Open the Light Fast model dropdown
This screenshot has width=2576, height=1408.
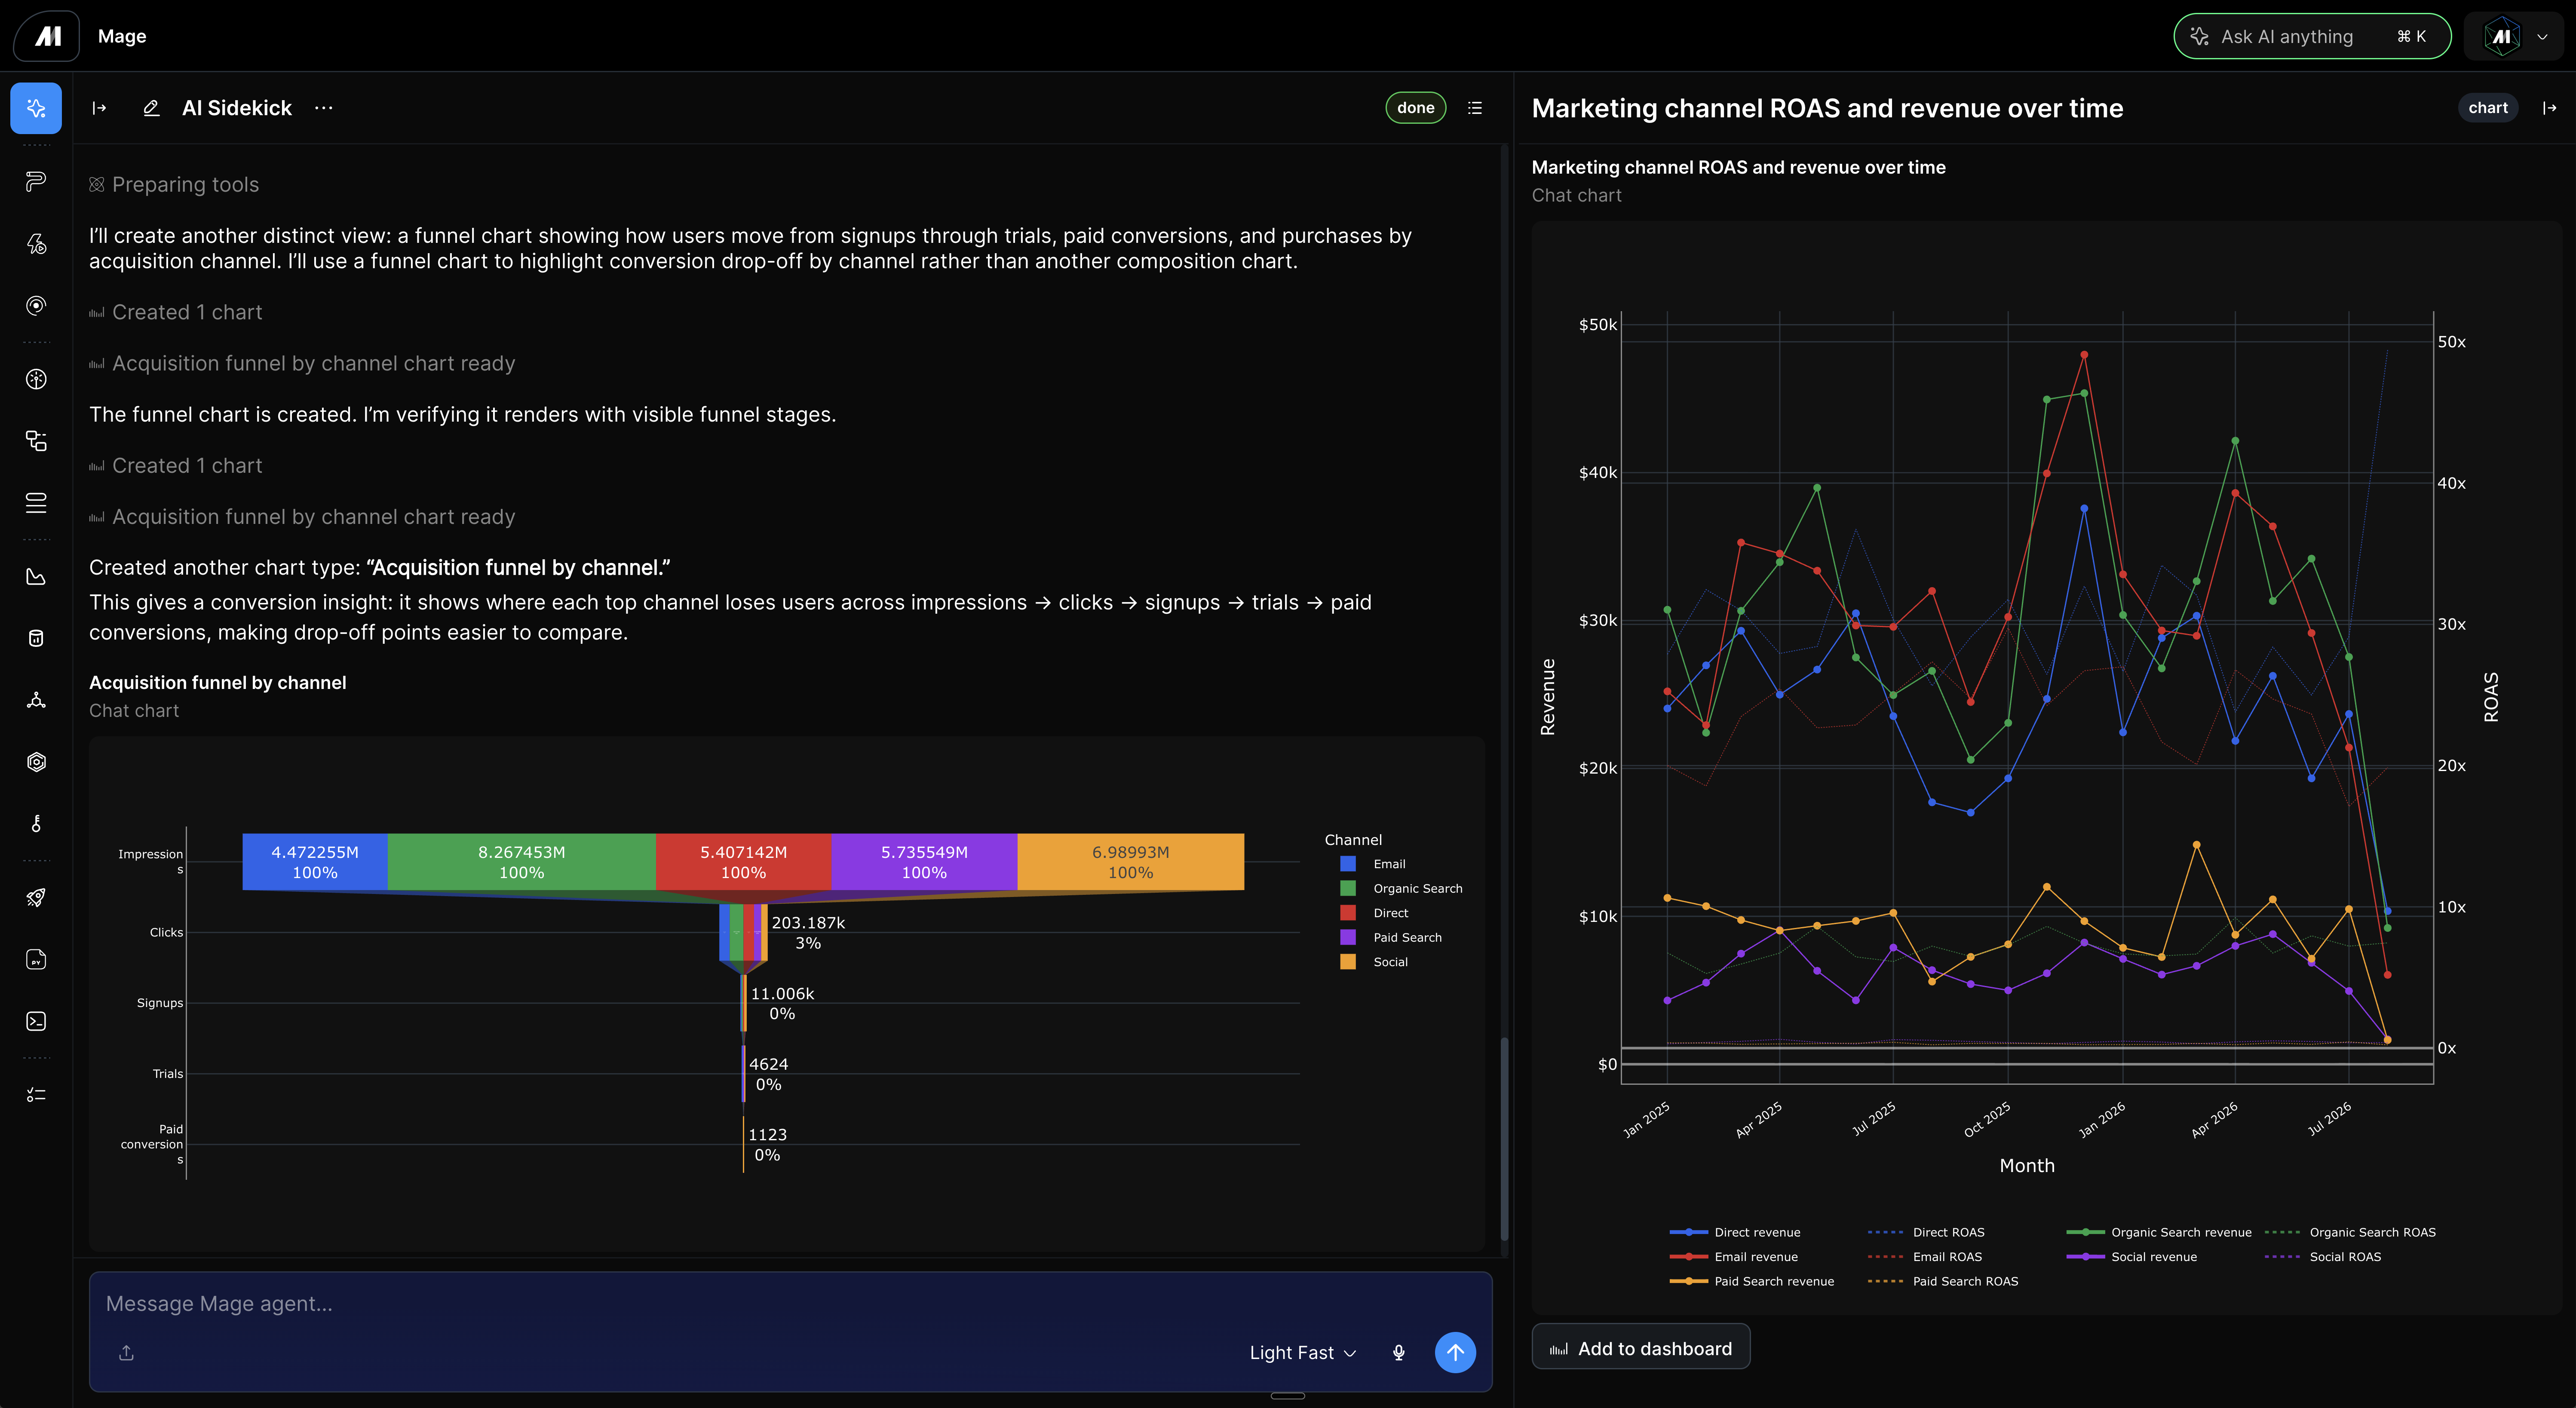point(1302,1353)
